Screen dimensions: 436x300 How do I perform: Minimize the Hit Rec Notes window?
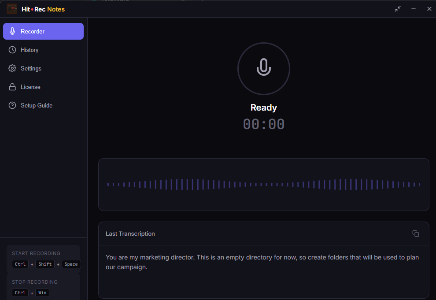click(x=414, y=9)
